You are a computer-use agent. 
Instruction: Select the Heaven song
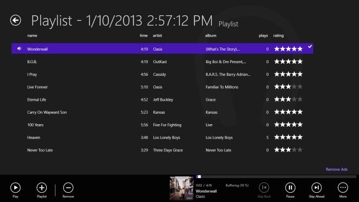point(162,137)
